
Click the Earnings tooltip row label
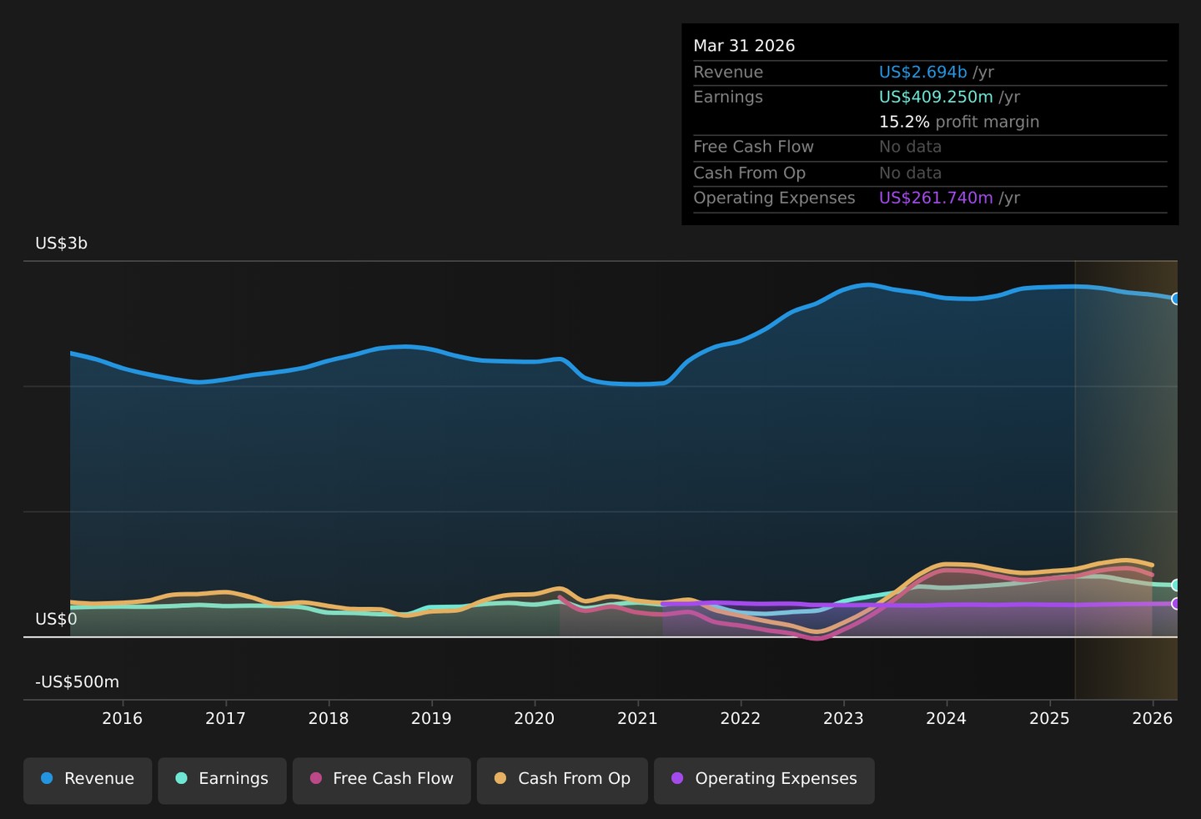(728, 97)
